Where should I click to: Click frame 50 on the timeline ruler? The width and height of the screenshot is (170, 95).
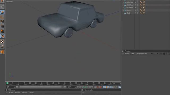coord(65,83)
